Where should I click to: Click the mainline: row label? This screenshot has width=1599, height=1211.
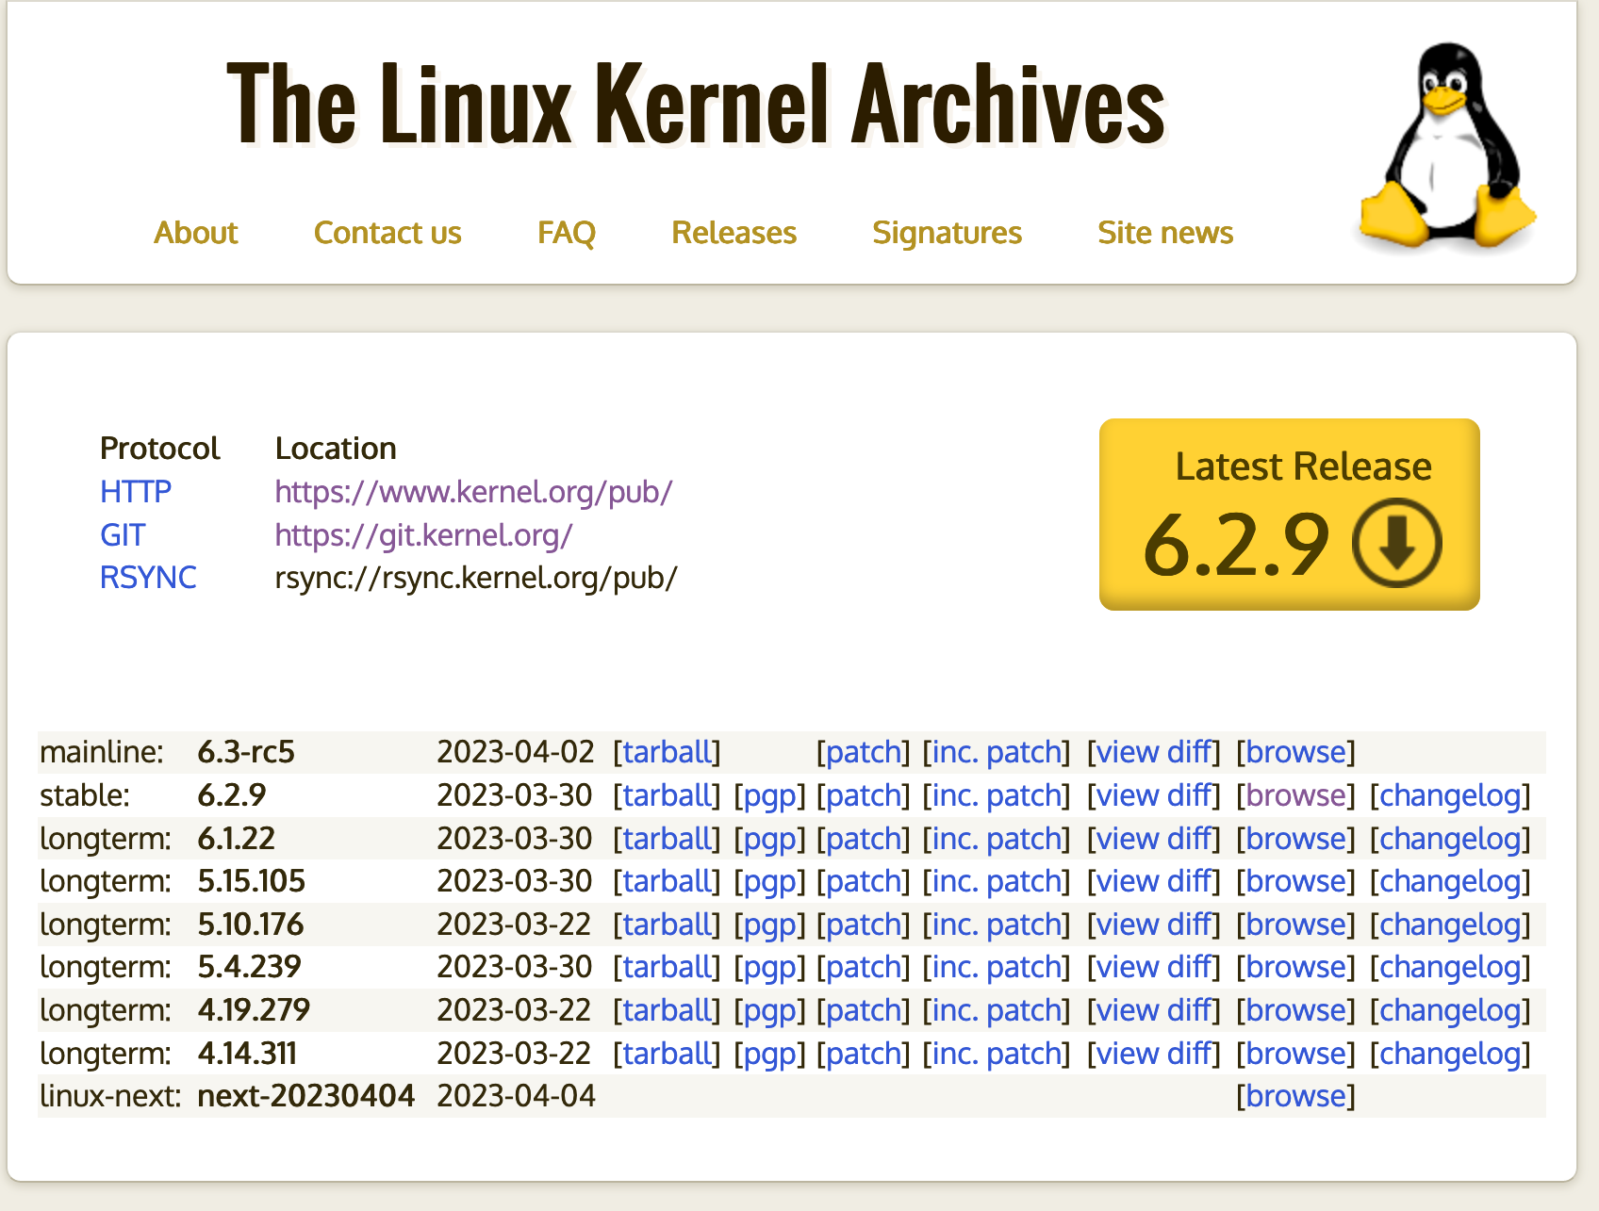tap(102, 752)
